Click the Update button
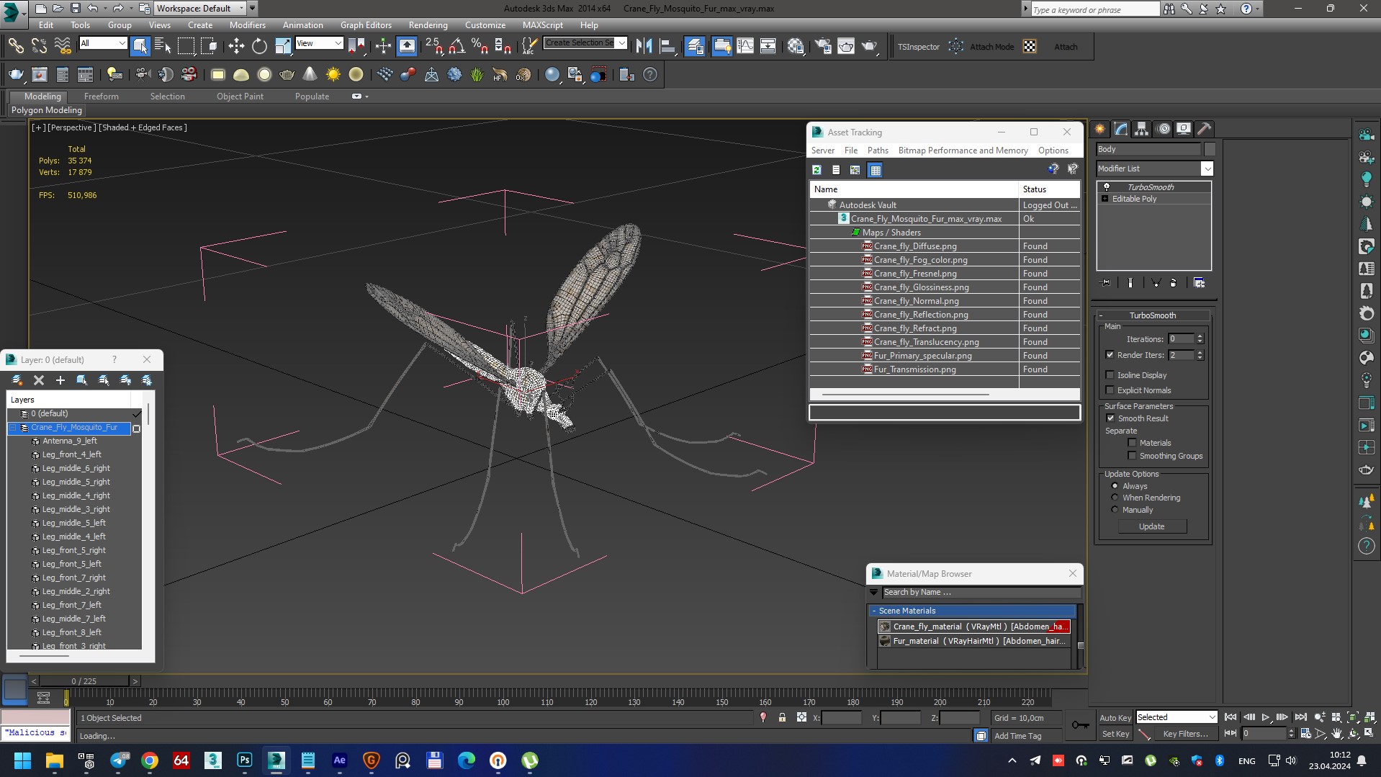 [x=1151, y=526]
